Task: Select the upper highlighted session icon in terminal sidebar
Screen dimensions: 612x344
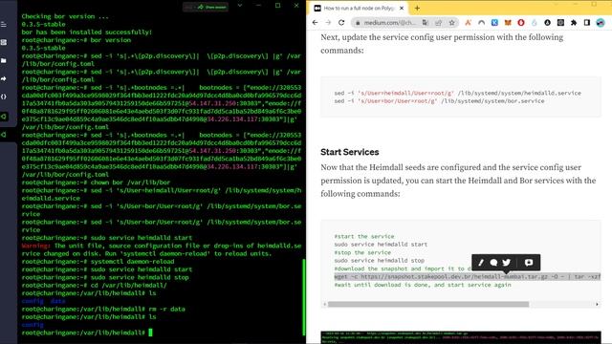Action: pos(4,117)
